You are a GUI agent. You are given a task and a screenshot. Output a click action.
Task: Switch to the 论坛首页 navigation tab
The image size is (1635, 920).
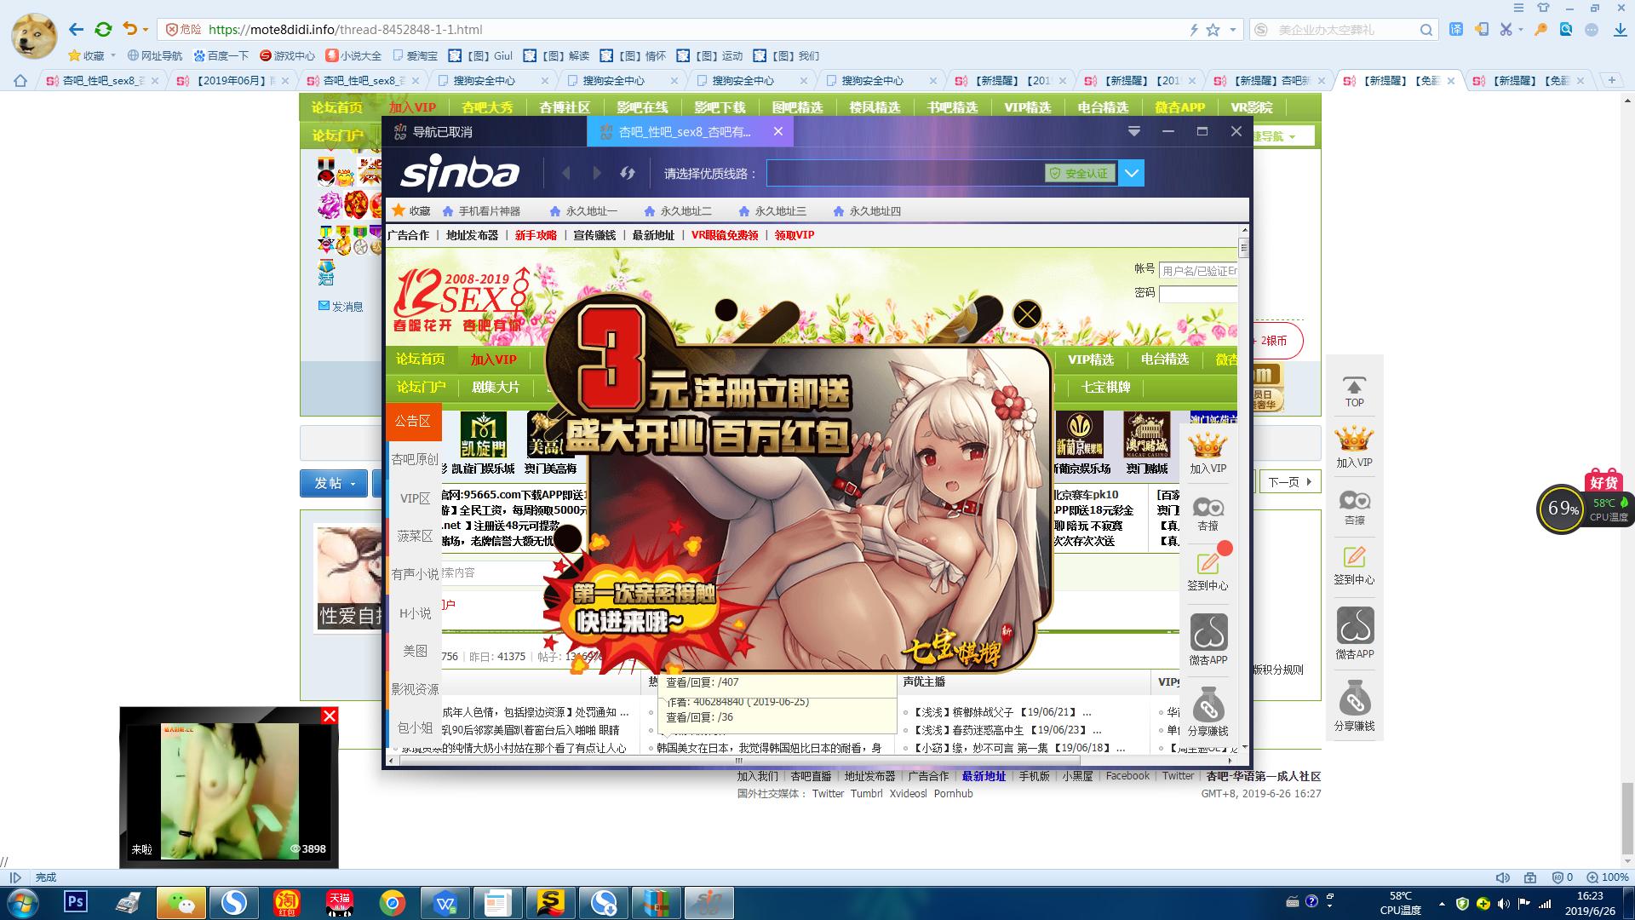pos(336,107)
